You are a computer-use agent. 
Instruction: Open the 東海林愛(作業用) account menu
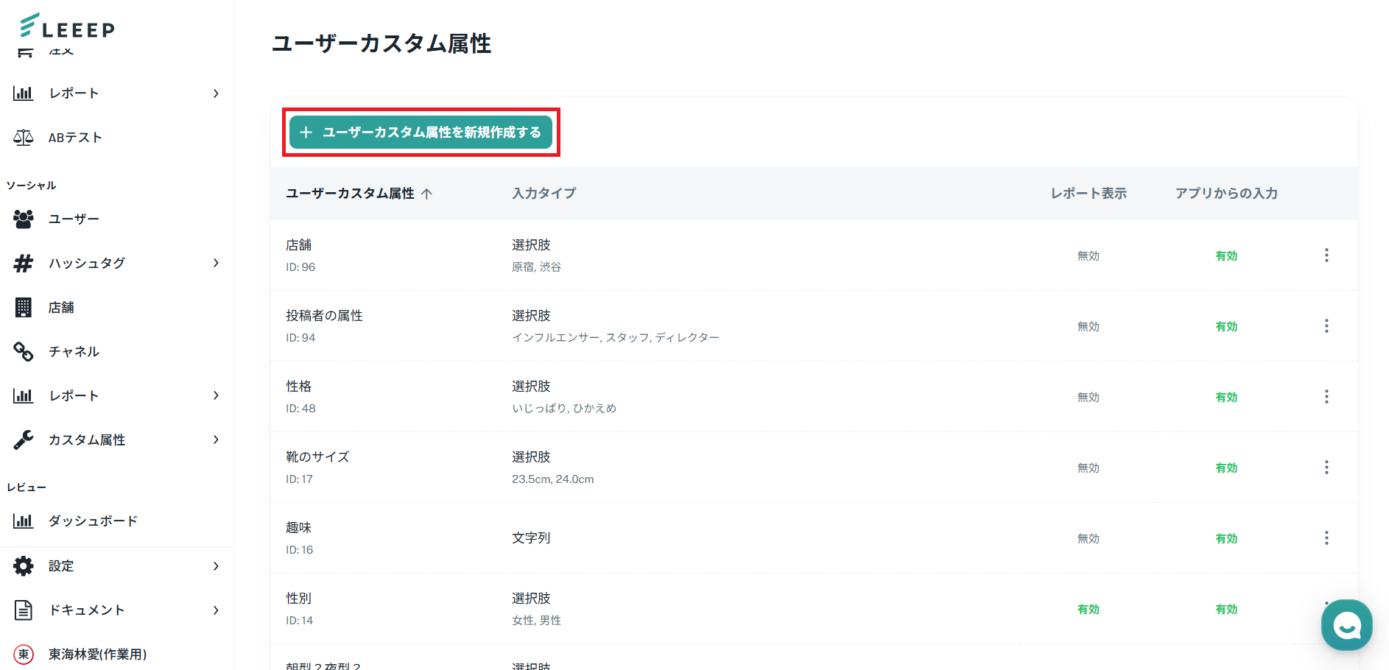pyautogui.click(x=97, y=655)
